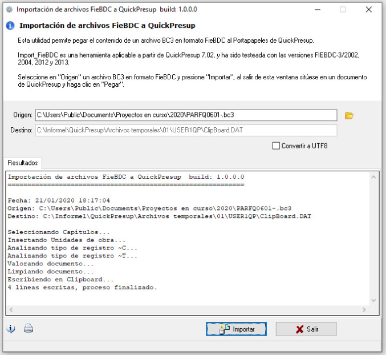This screenshot has width=386, height=355.
Task: Click the Origen label
Action: 23,115
